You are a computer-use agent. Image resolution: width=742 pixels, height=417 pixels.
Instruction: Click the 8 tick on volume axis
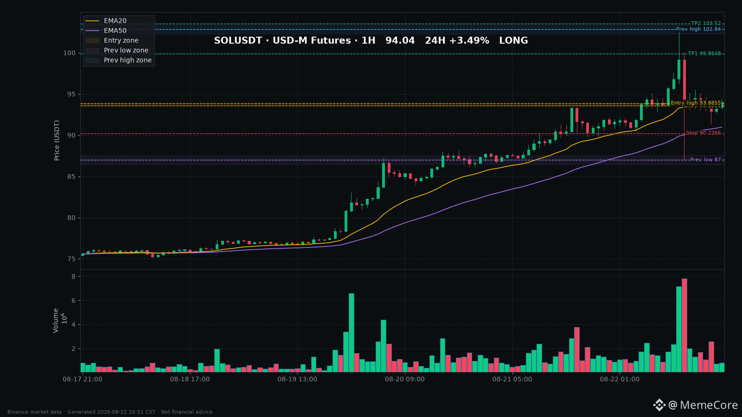[73, 277]
